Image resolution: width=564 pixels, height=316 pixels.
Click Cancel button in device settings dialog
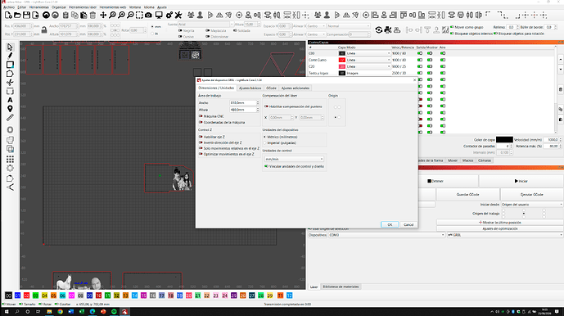[408, 224]
